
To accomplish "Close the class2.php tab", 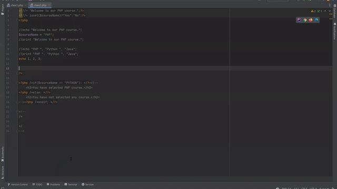I will tap(49, 5).
